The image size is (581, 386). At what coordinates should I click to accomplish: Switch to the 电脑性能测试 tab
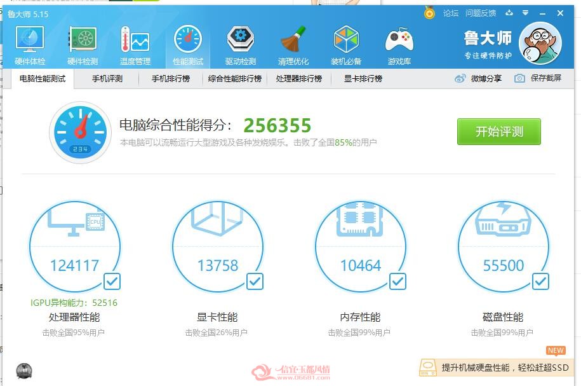click(x=43, y=79)
